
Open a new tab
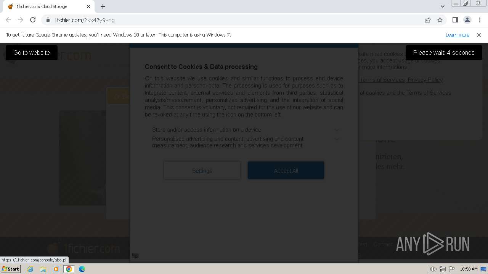103,6
